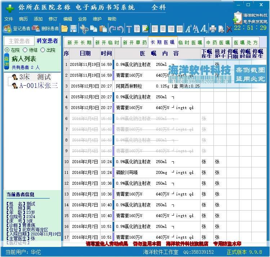270x257 pixels.
Task: Select the text T tool icon
Action: click(129, 29)
